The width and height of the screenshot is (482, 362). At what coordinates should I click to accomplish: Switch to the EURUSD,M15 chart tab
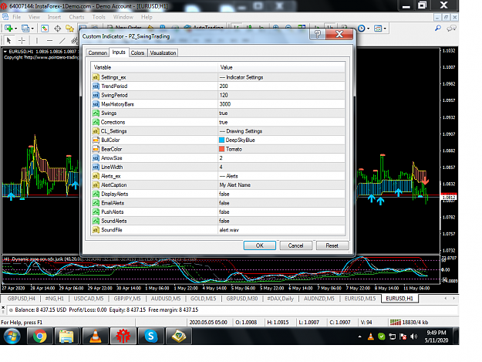(x=360, y=299)
